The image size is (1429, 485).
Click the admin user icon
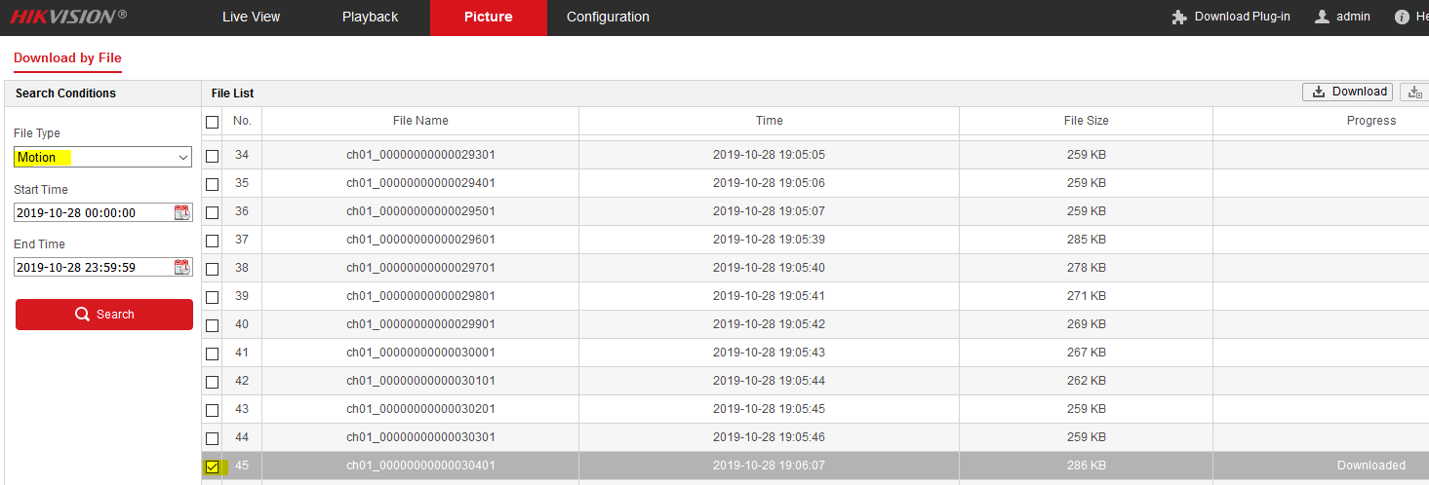click(x=1322, y=17)
